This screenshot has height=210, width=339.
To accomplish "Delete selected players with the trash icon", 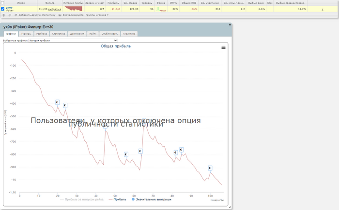I will point(3,15).
